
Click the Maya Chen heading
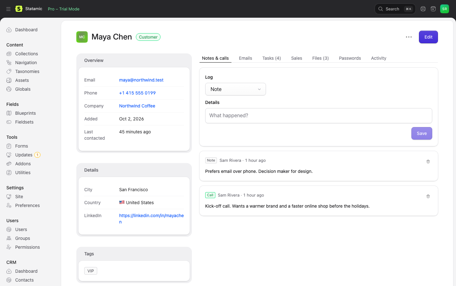[112, 37]
